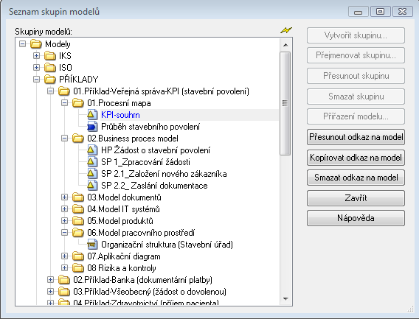Click the SP 2.2_ Zaslání dokumentace icon
The width and height of the screenshot is (419, 319).
coord(91,185)
